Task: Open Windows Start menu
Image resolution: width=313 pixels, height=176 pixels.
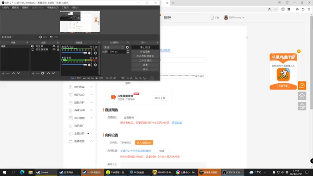Action: 4,172
